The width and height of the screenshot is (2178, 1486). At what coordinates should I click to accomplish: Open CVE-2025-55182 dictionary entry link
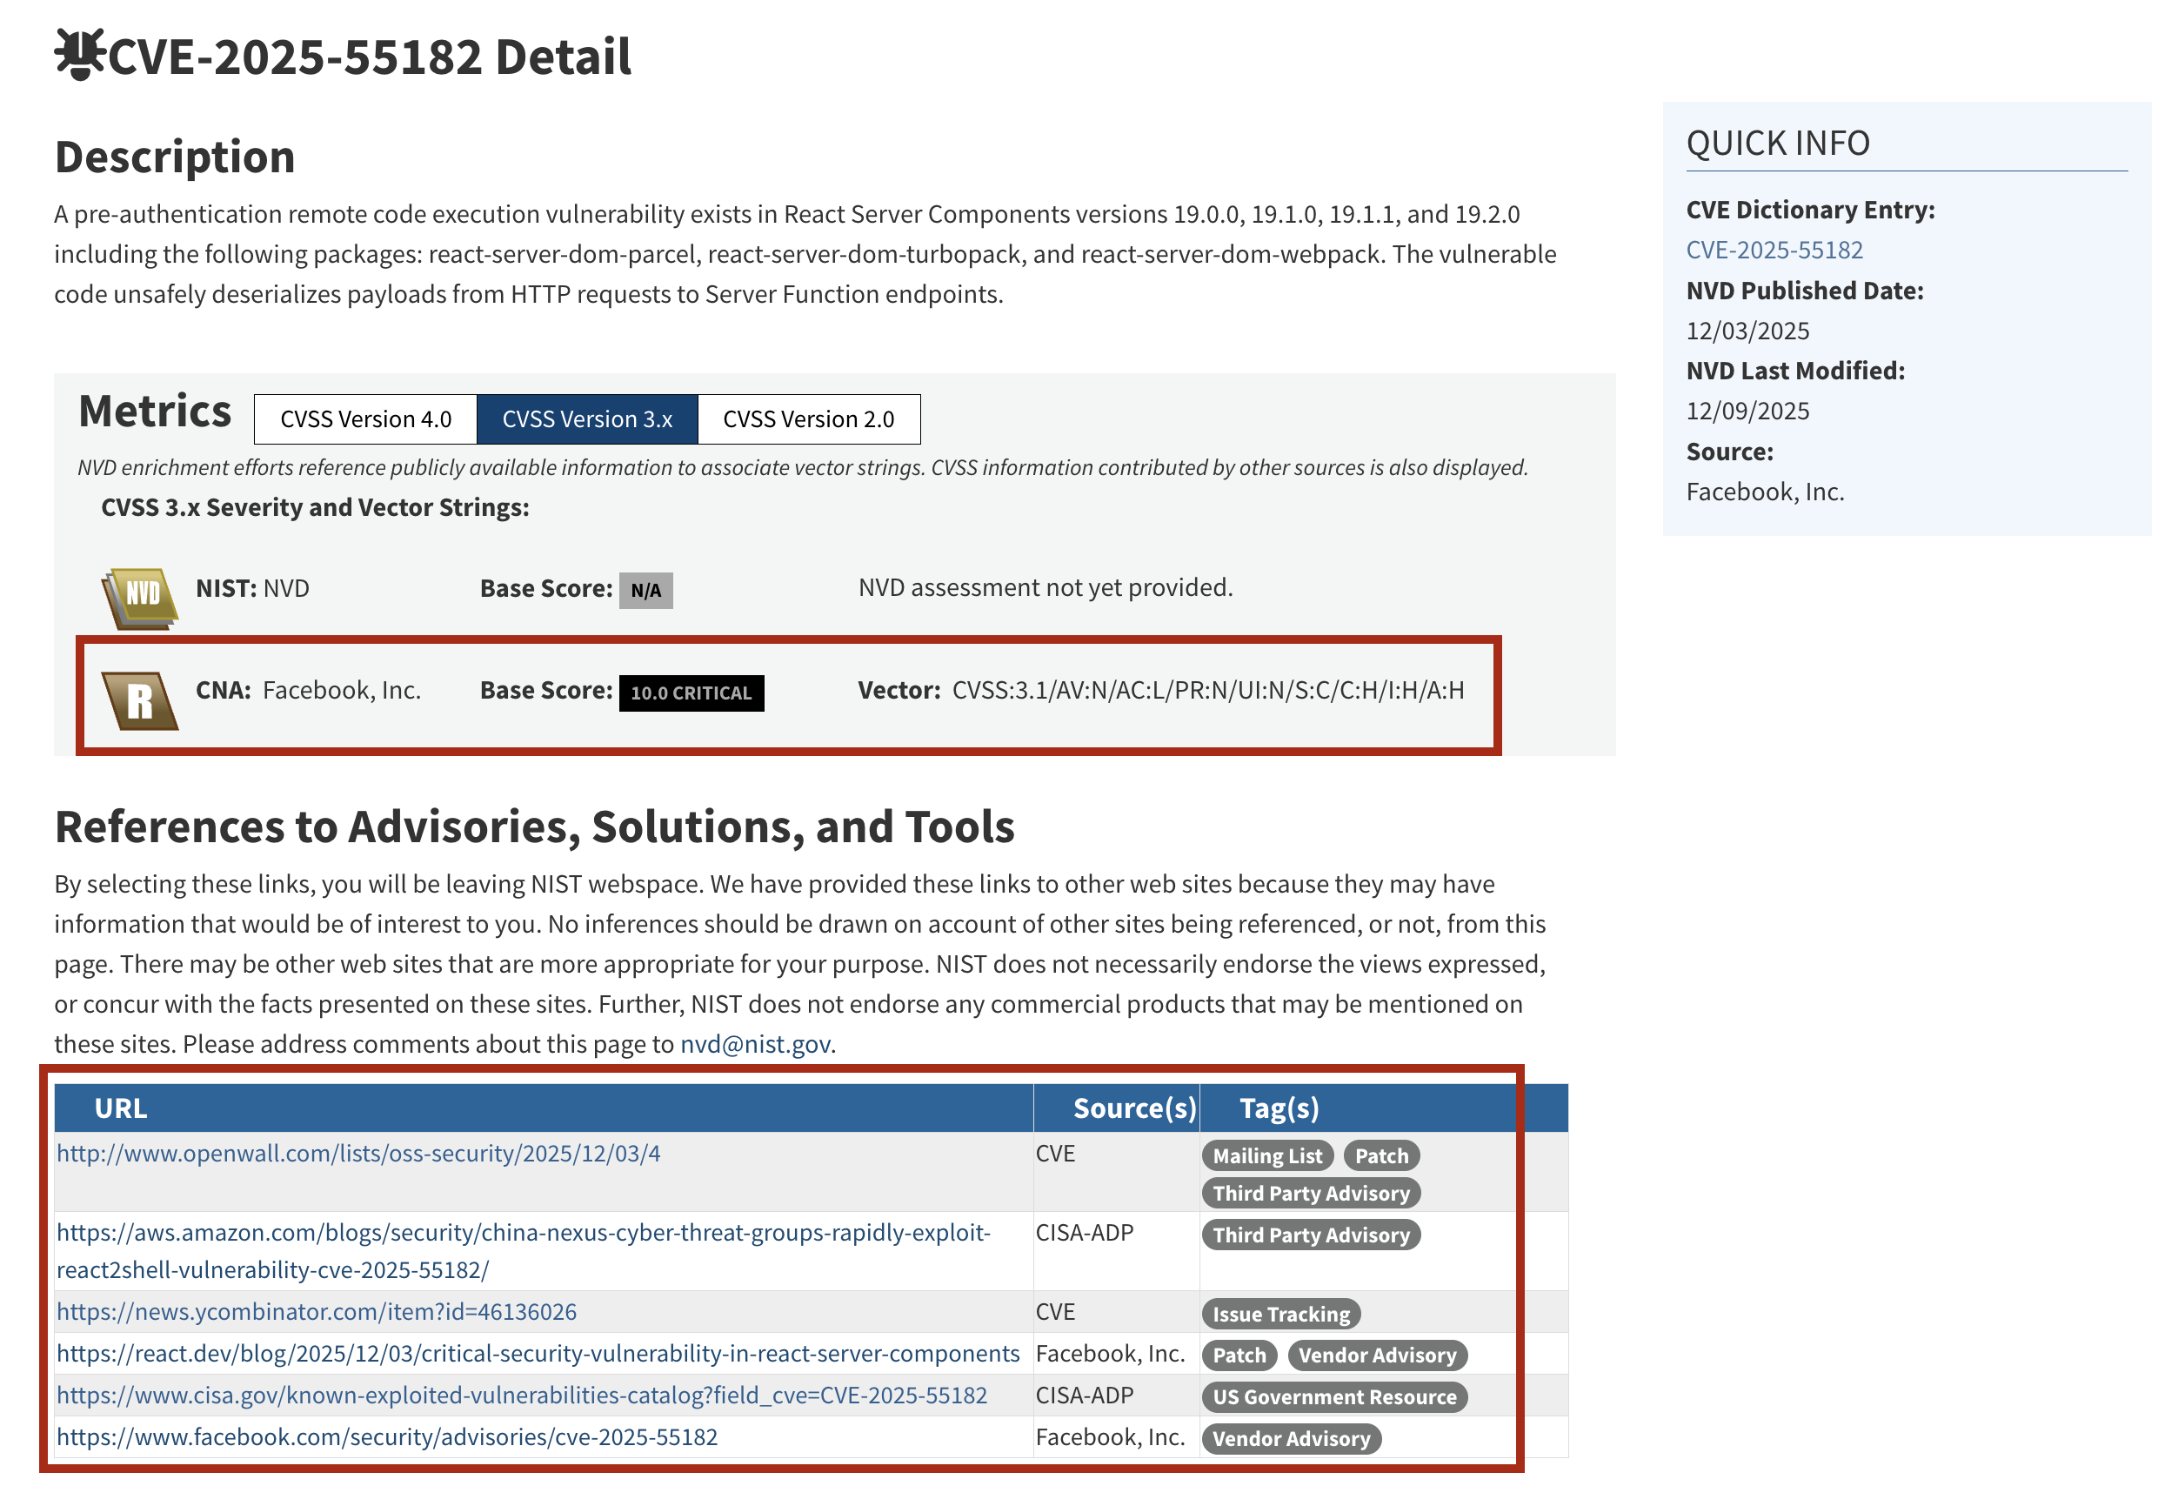tap(1774, 251)
